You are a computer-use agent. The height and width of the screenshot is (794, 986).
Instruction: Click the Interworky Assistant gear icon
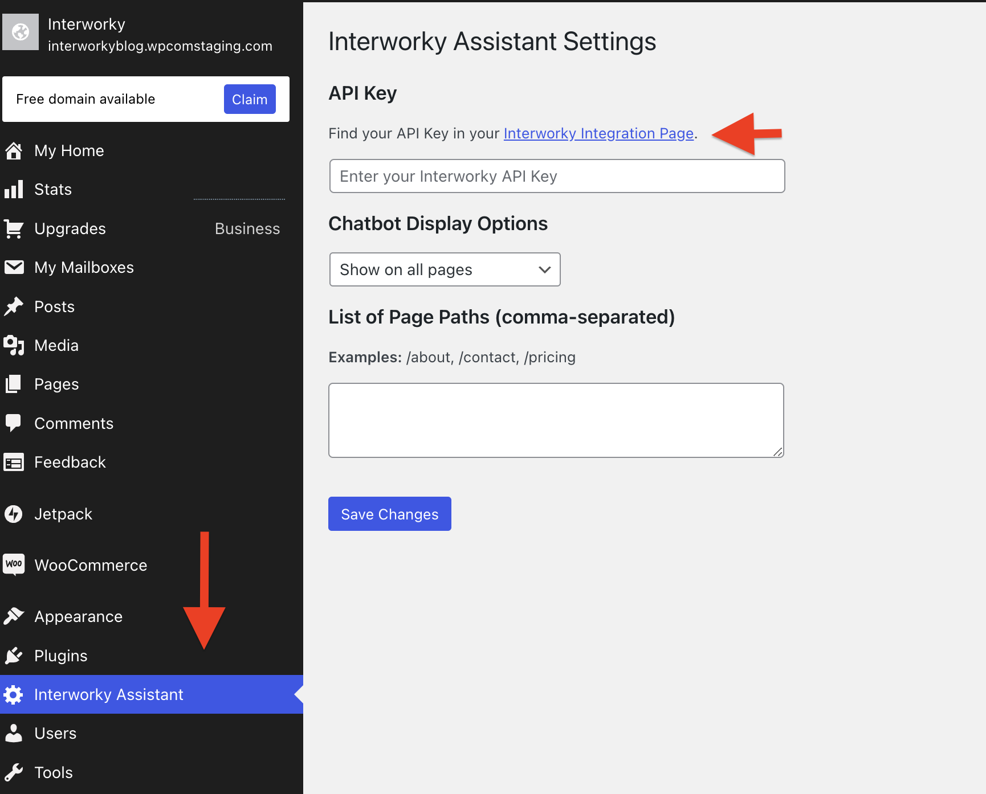click(14, 695)
